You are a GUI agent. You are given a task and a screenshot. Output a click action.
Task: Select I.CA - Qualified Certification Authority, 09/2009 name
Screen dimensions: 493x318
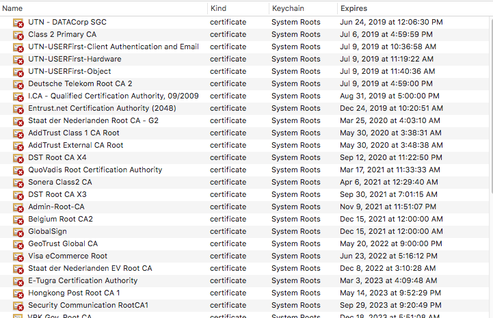pyautogui.click(x=114, y=96)
